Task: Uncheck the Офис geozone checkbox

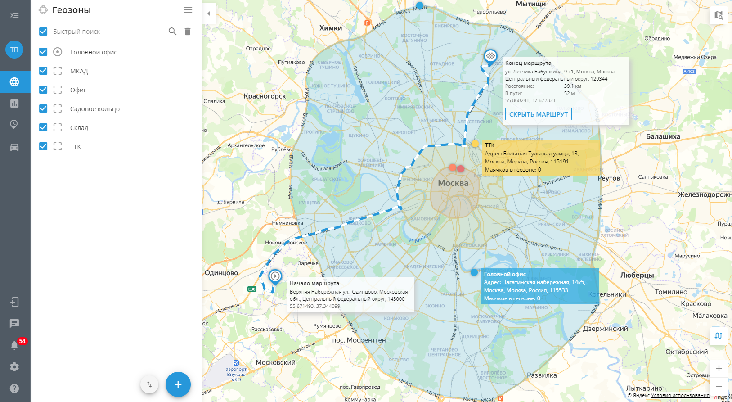Action: tap(43, 90)
